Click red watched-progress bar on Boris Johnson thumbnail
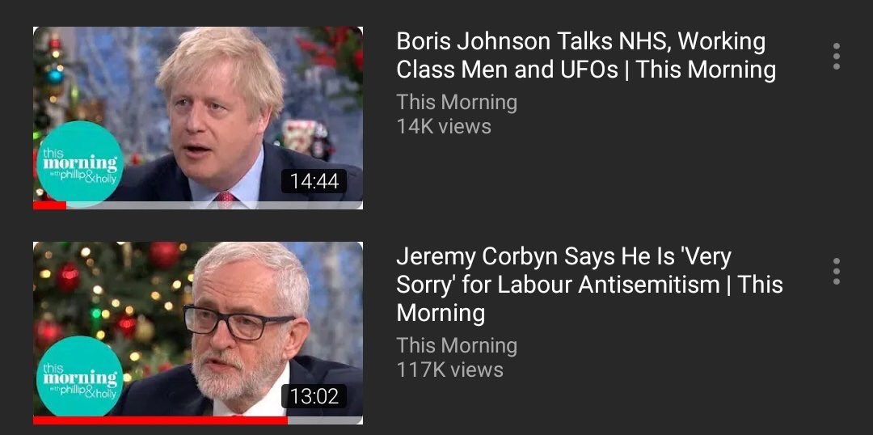 [x=49, y=205]
